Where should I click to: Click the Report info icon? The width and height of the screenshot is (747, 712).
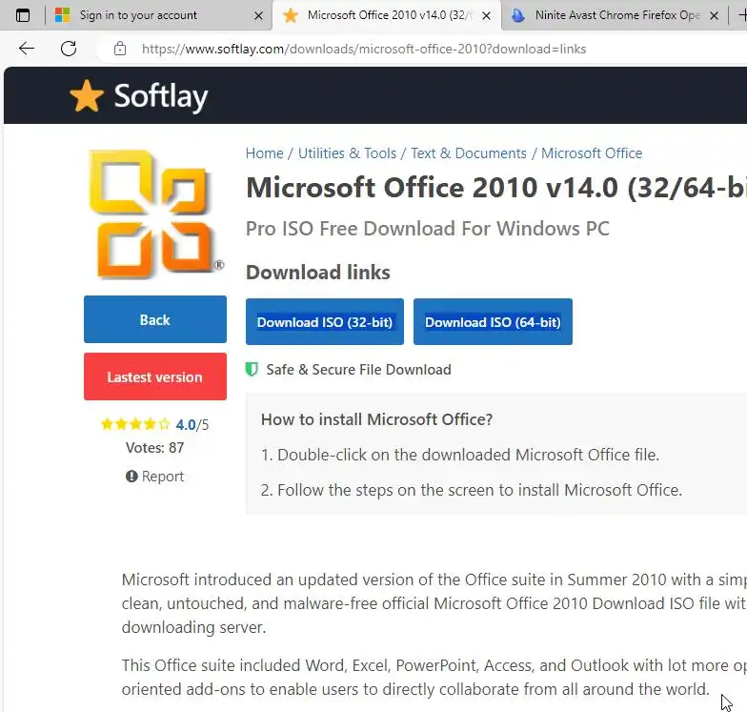[x=131, y=477]
